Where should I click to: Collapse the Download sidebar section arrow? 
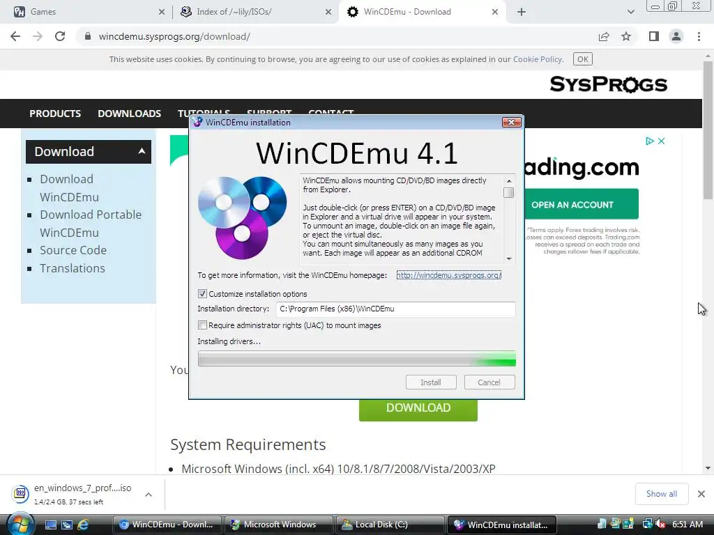pyautogui.click(x=142, y=151)
